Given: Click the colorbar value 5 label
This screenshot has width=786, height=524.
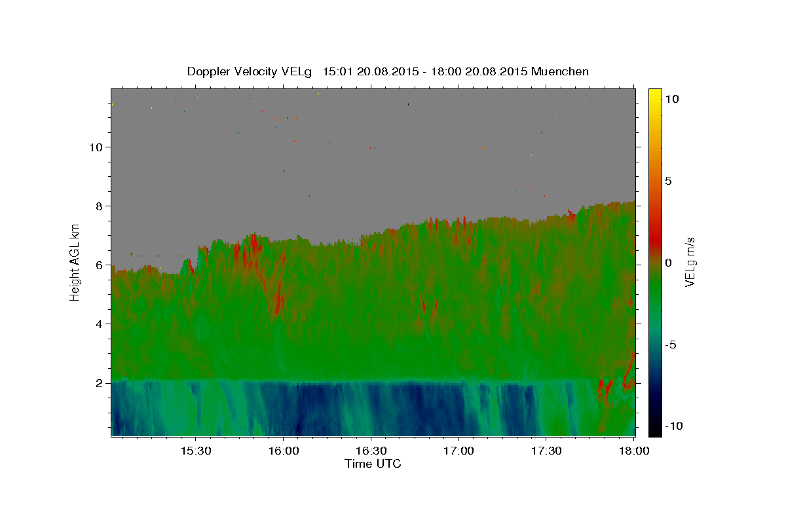Looking at the screenshot, I should coord(668,181).
